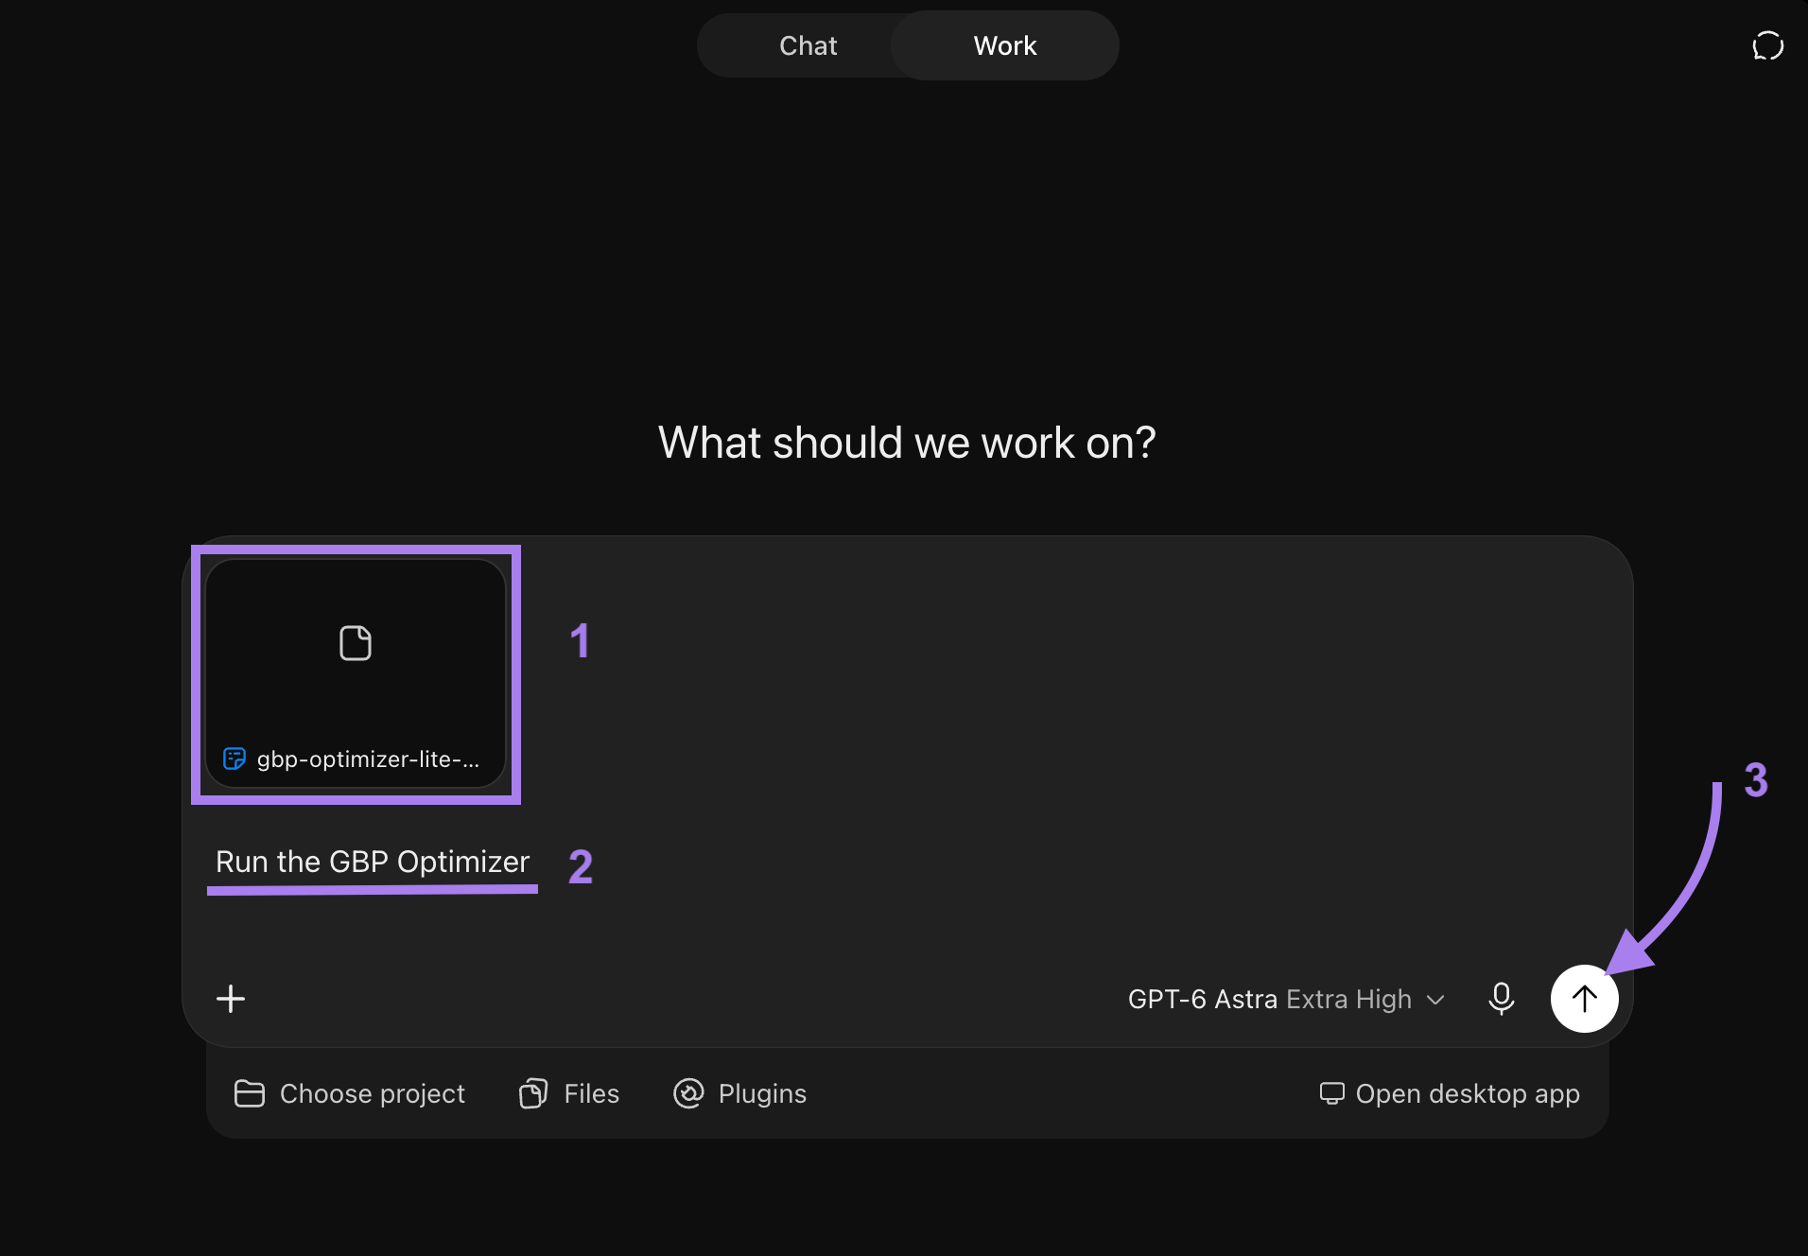Viewport: 1808px width, 1256px height.
Task: Click the Files stacked-pages icon
Action: pos(533,1093)
